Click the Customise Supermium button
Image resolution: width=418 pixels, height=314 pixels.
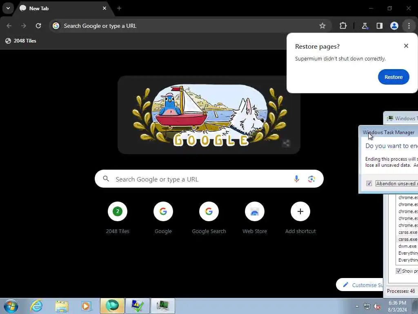(359, 285)
